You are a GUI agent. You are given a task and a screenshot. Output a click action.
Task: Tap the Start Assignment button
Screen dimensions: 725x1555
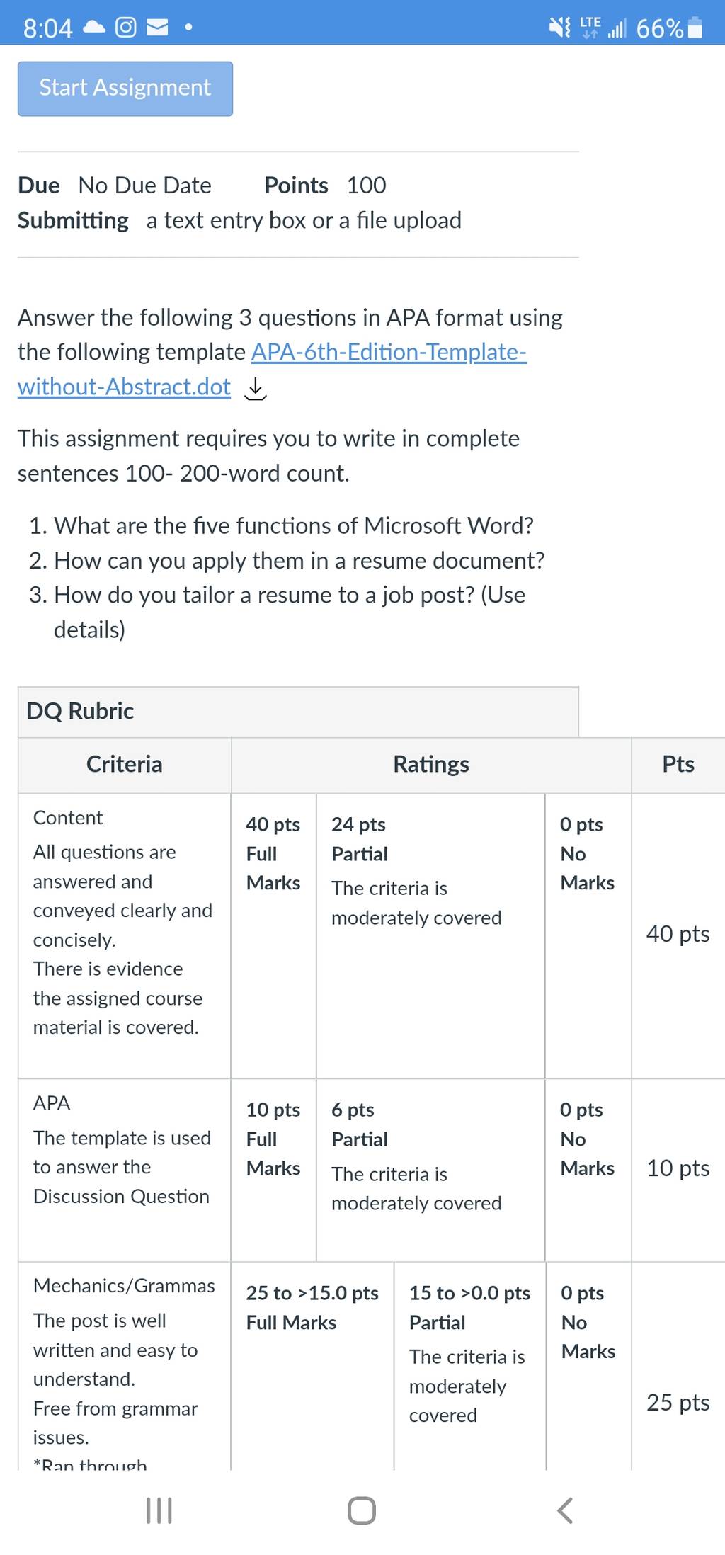click(125, 89)
